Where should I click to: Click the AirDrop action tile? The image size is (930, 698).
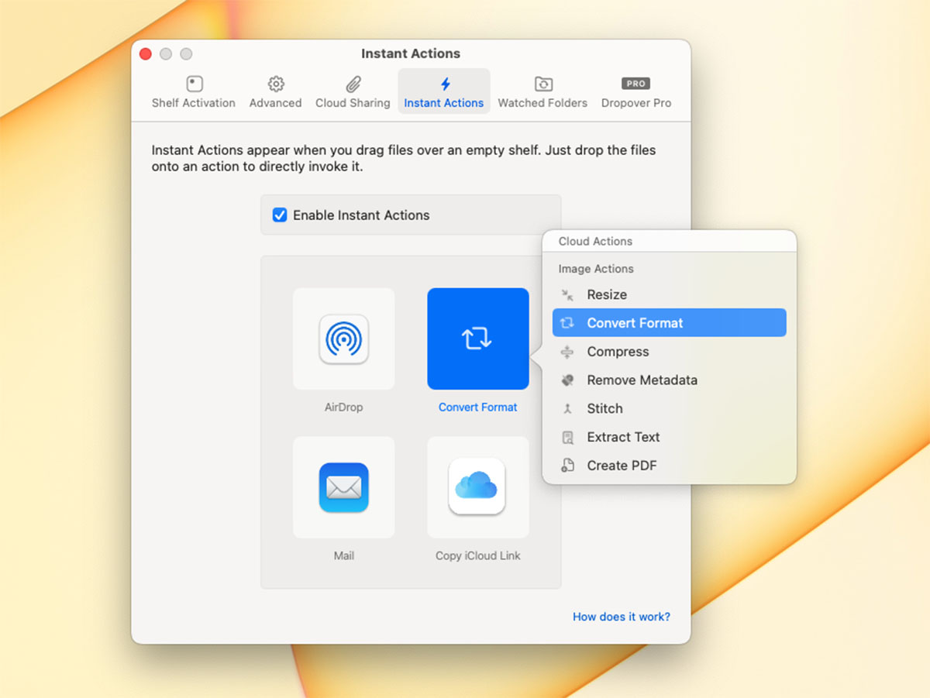(x=343, y=339)
